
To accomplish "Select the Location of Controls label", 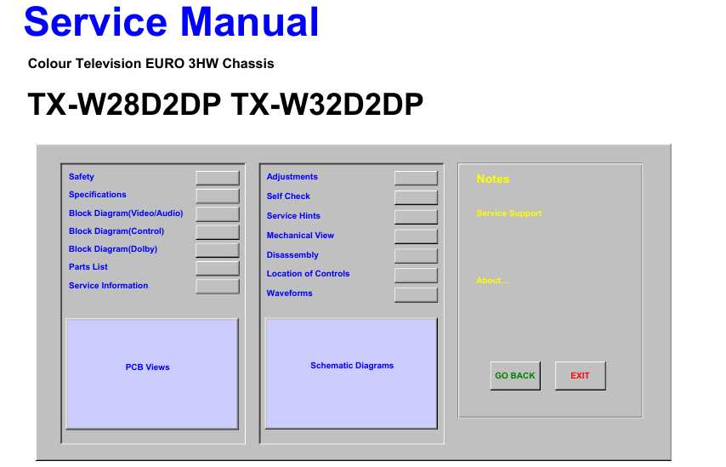I will [x=308, y=274].
